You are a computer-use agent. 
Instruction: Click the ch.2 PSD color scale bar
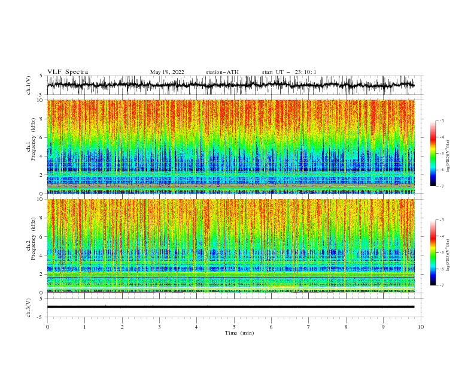click(433, 252)
